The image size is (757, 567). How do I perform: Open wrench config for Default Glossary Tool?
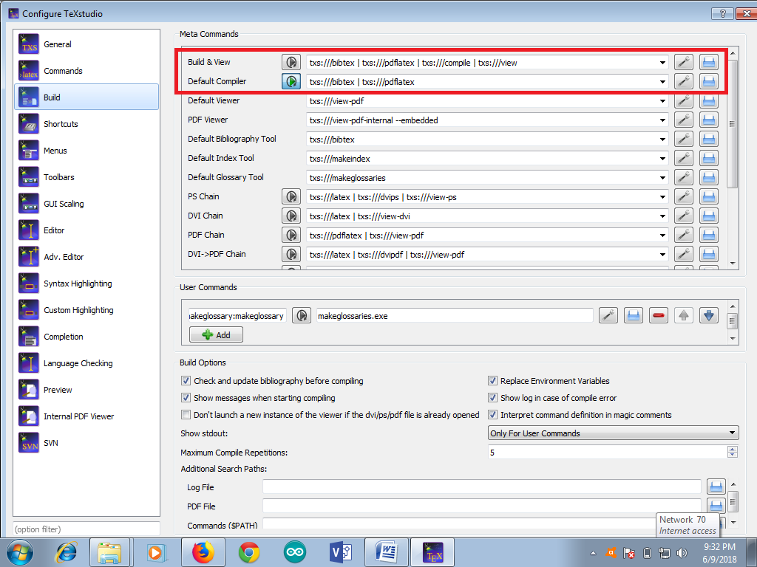point(684,177)
